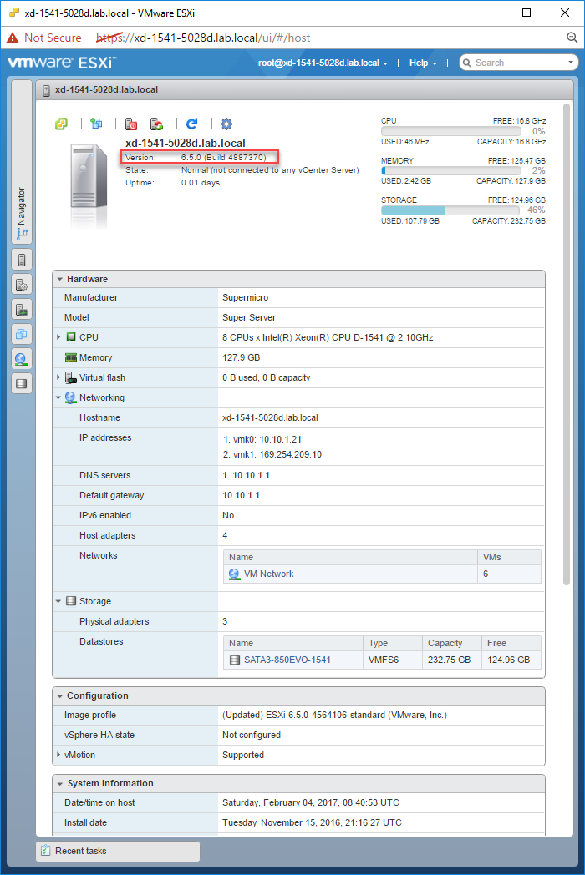Expand the CPU row
585x875 pixels.
coord(58,337)
